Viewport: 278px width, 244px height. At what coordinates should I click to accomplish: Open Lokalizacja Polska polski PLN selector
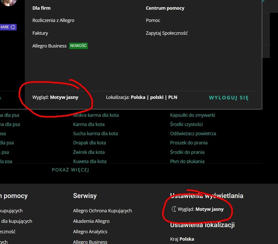pos(141,97)
